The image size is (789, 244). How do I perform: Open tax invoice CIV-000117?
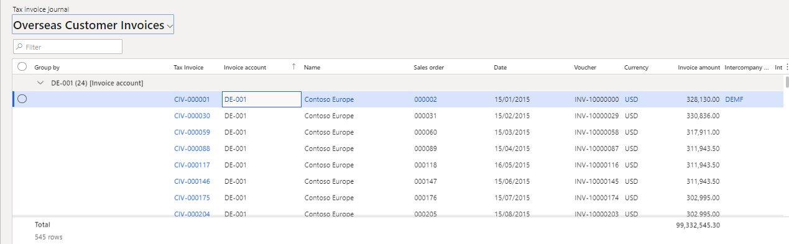coord(192,165)
